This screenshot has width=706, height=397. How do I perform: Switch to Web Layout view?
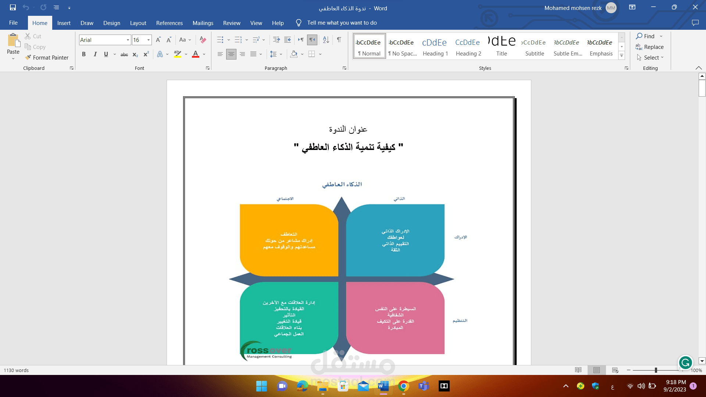(x=615, y=370)
